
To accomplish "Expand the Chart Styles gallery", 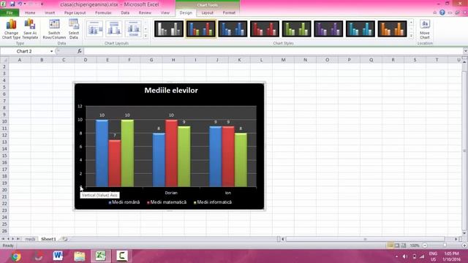I will pos(411,36).
